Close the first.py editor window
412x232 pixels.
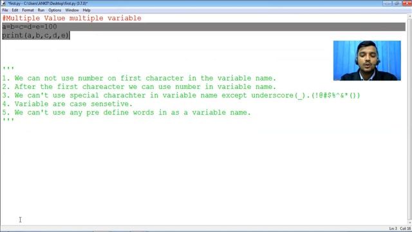click(x=407, y=3)
